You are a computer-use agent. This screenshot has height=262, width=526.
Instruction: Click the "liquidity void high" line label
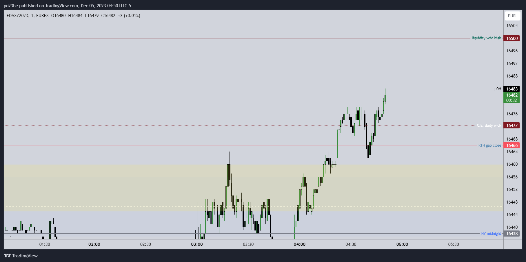(486, 38)
